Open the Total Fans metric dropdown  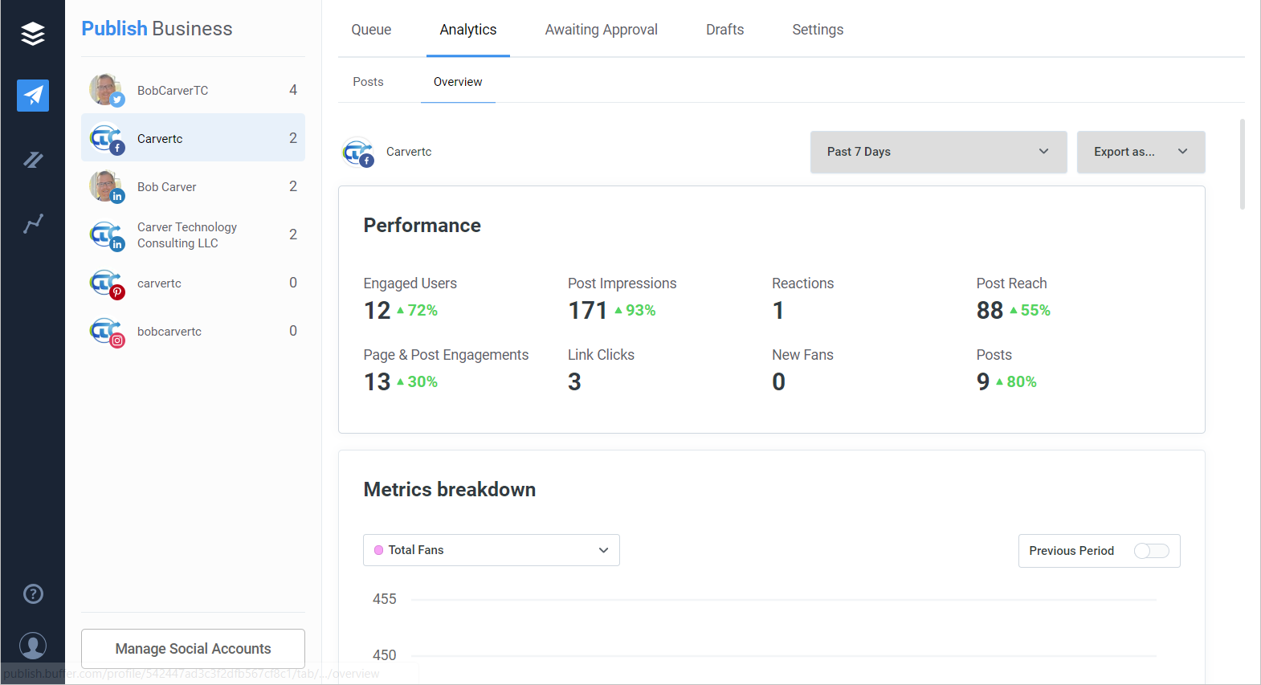click(x=492, y=550)
